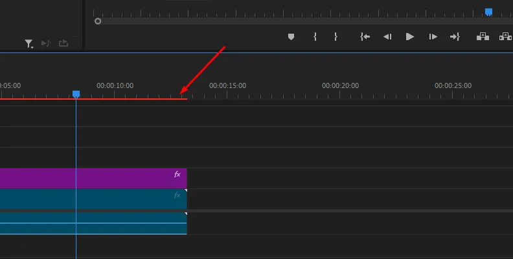Image resolution: width=513 pixels, height=259 pixels.
Task: Jump to Out point with Go to Out
Action: (455, 37)
